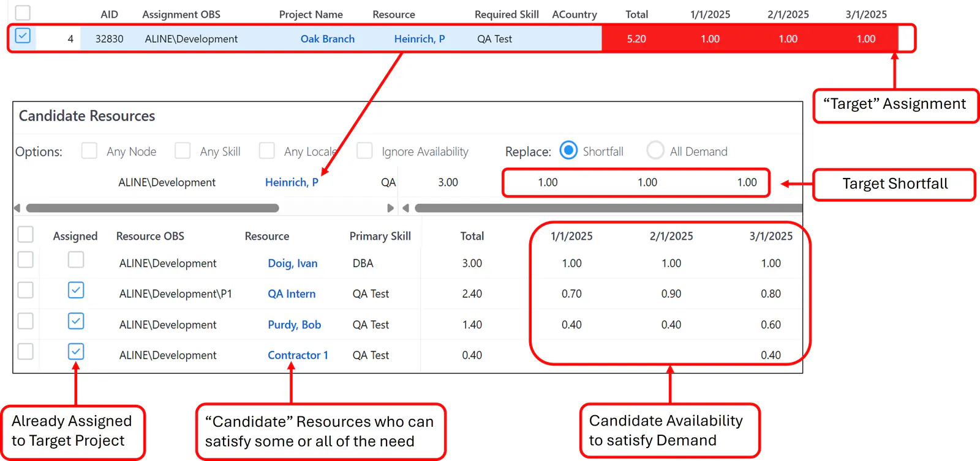
Task: Open the Contractor 1 resource link
Action: (x=298, y=355)
